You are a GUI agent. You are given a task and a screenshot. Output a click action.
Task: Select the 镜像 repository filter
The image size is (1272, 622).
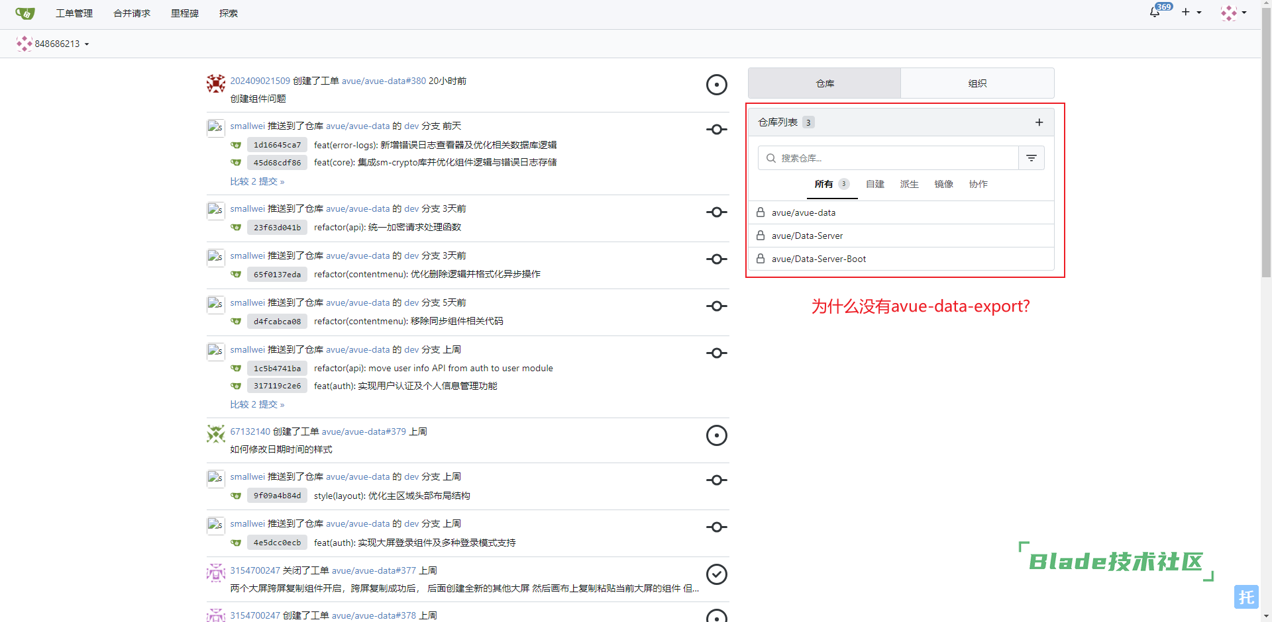click(x=943, y=184)
